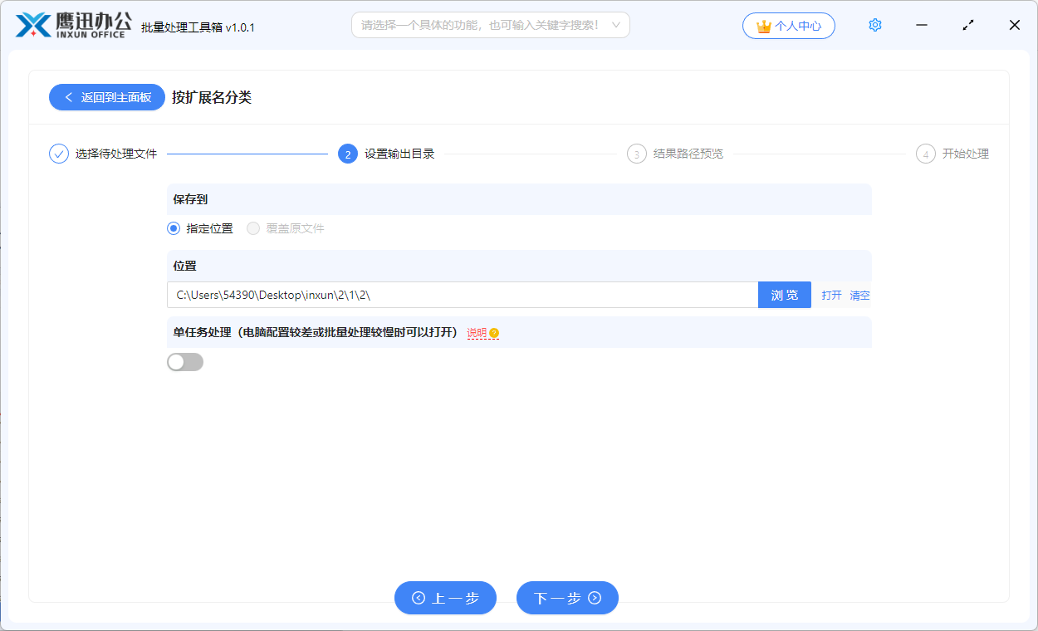Maximize the window with the expand icon

click(968, 25)
